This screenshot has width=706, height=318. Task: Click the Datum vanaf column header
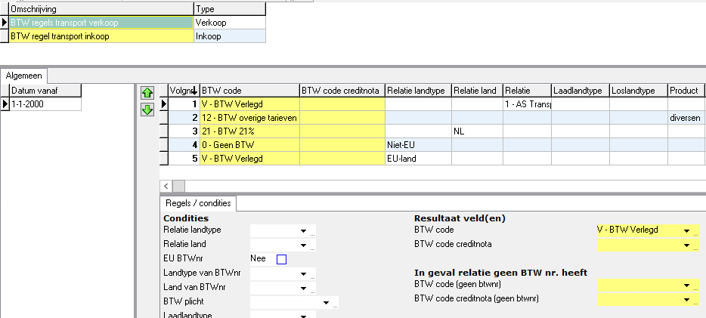point(45,91)
